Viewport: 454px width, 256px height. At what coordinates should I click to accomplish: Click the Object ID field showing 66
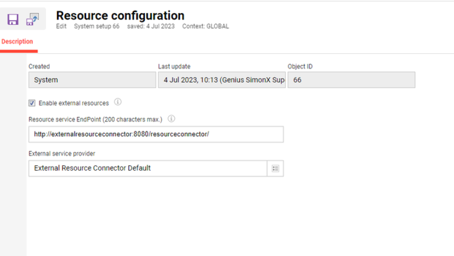point(351,80)
